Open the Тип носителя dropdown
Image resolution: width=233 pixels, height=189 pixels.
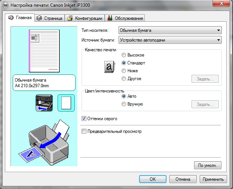[x=170, y=30]
